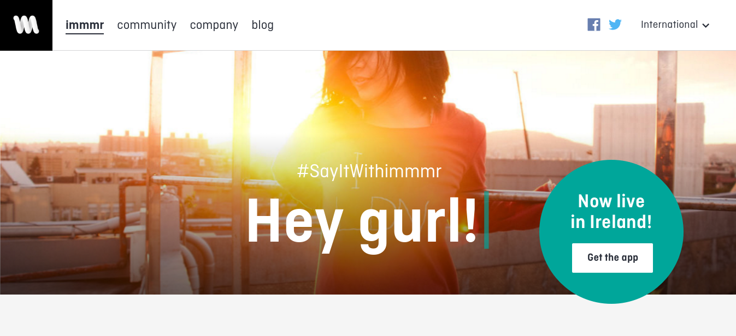
Task: Click the immmr logo in the header
Action: pos(26,25)
